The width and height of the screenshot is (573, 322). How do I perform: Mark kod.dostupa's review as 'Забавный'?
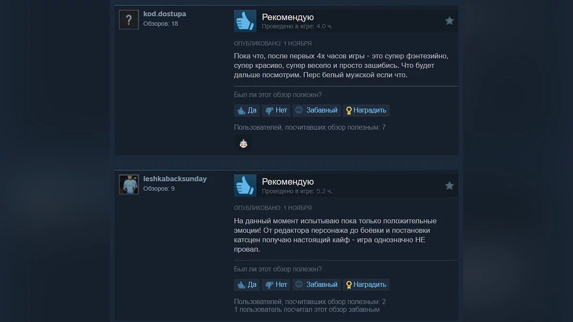pos(317,110)
